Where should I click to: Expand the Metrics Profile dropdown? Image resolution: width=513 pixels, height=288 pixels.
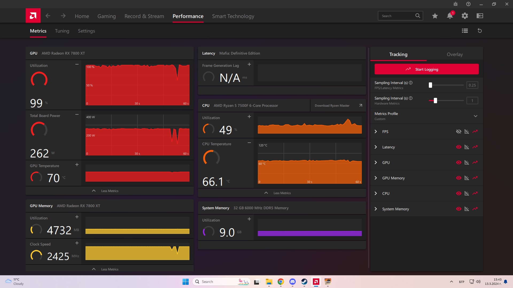(x=475, y=116)
